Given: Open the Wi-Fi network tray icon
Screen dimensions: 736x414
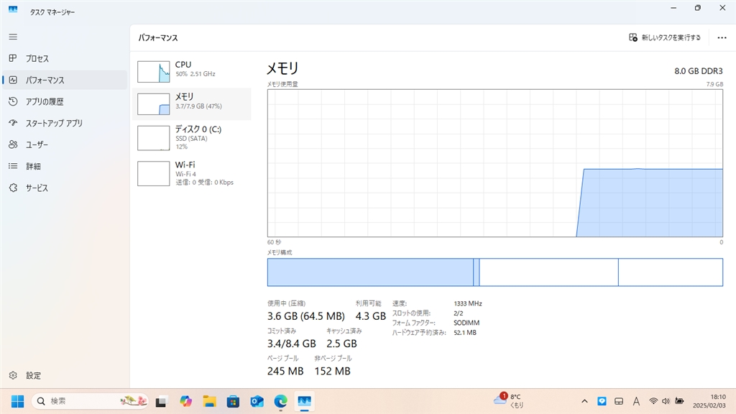Looking at the screenshot, I should click(x=653, y=401).
